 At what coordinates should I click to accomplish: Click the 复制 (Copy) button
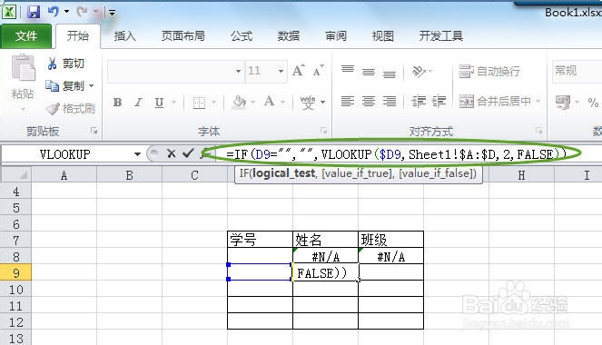point(64,85)
